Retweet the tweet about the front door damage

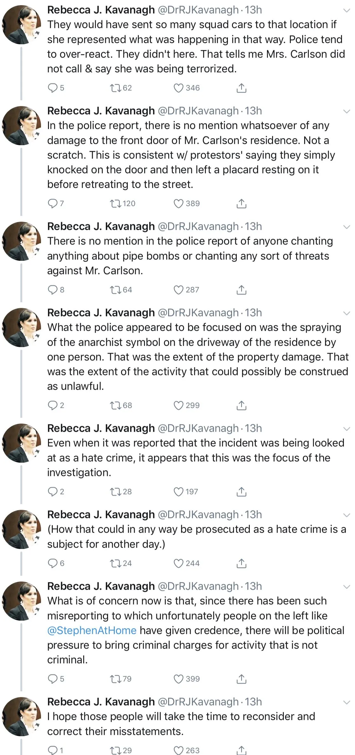[x=114, y=203]
